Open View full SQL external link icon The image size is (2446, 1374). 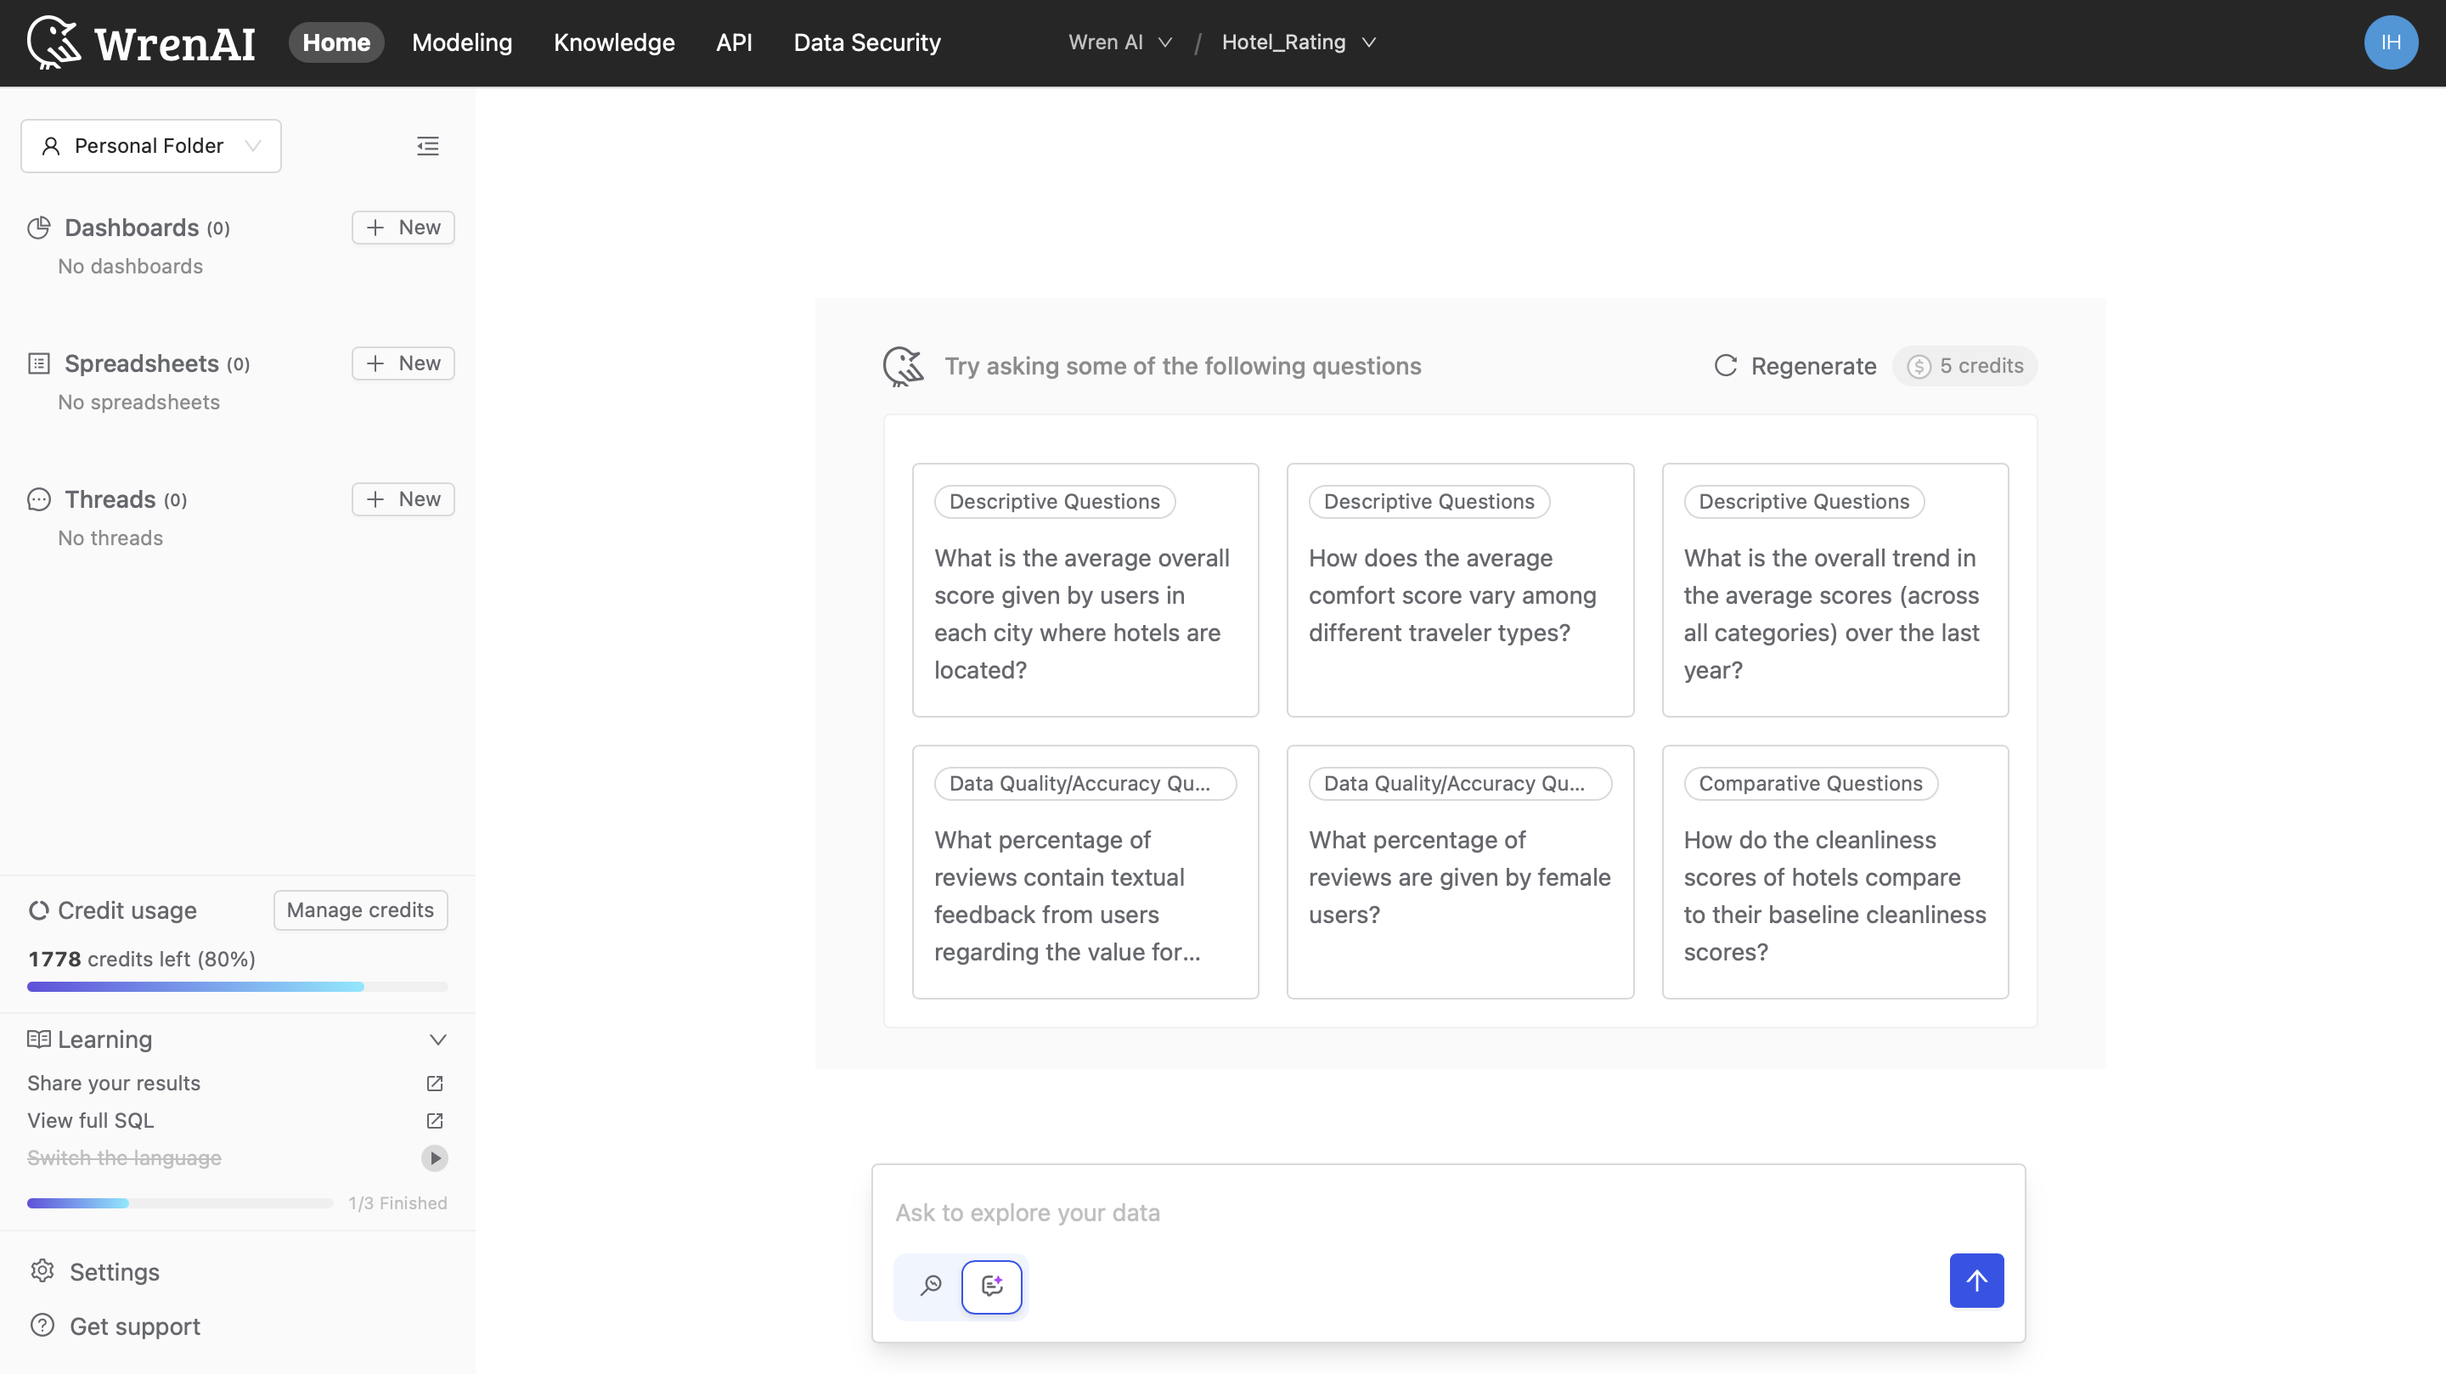coord(435,1120)
